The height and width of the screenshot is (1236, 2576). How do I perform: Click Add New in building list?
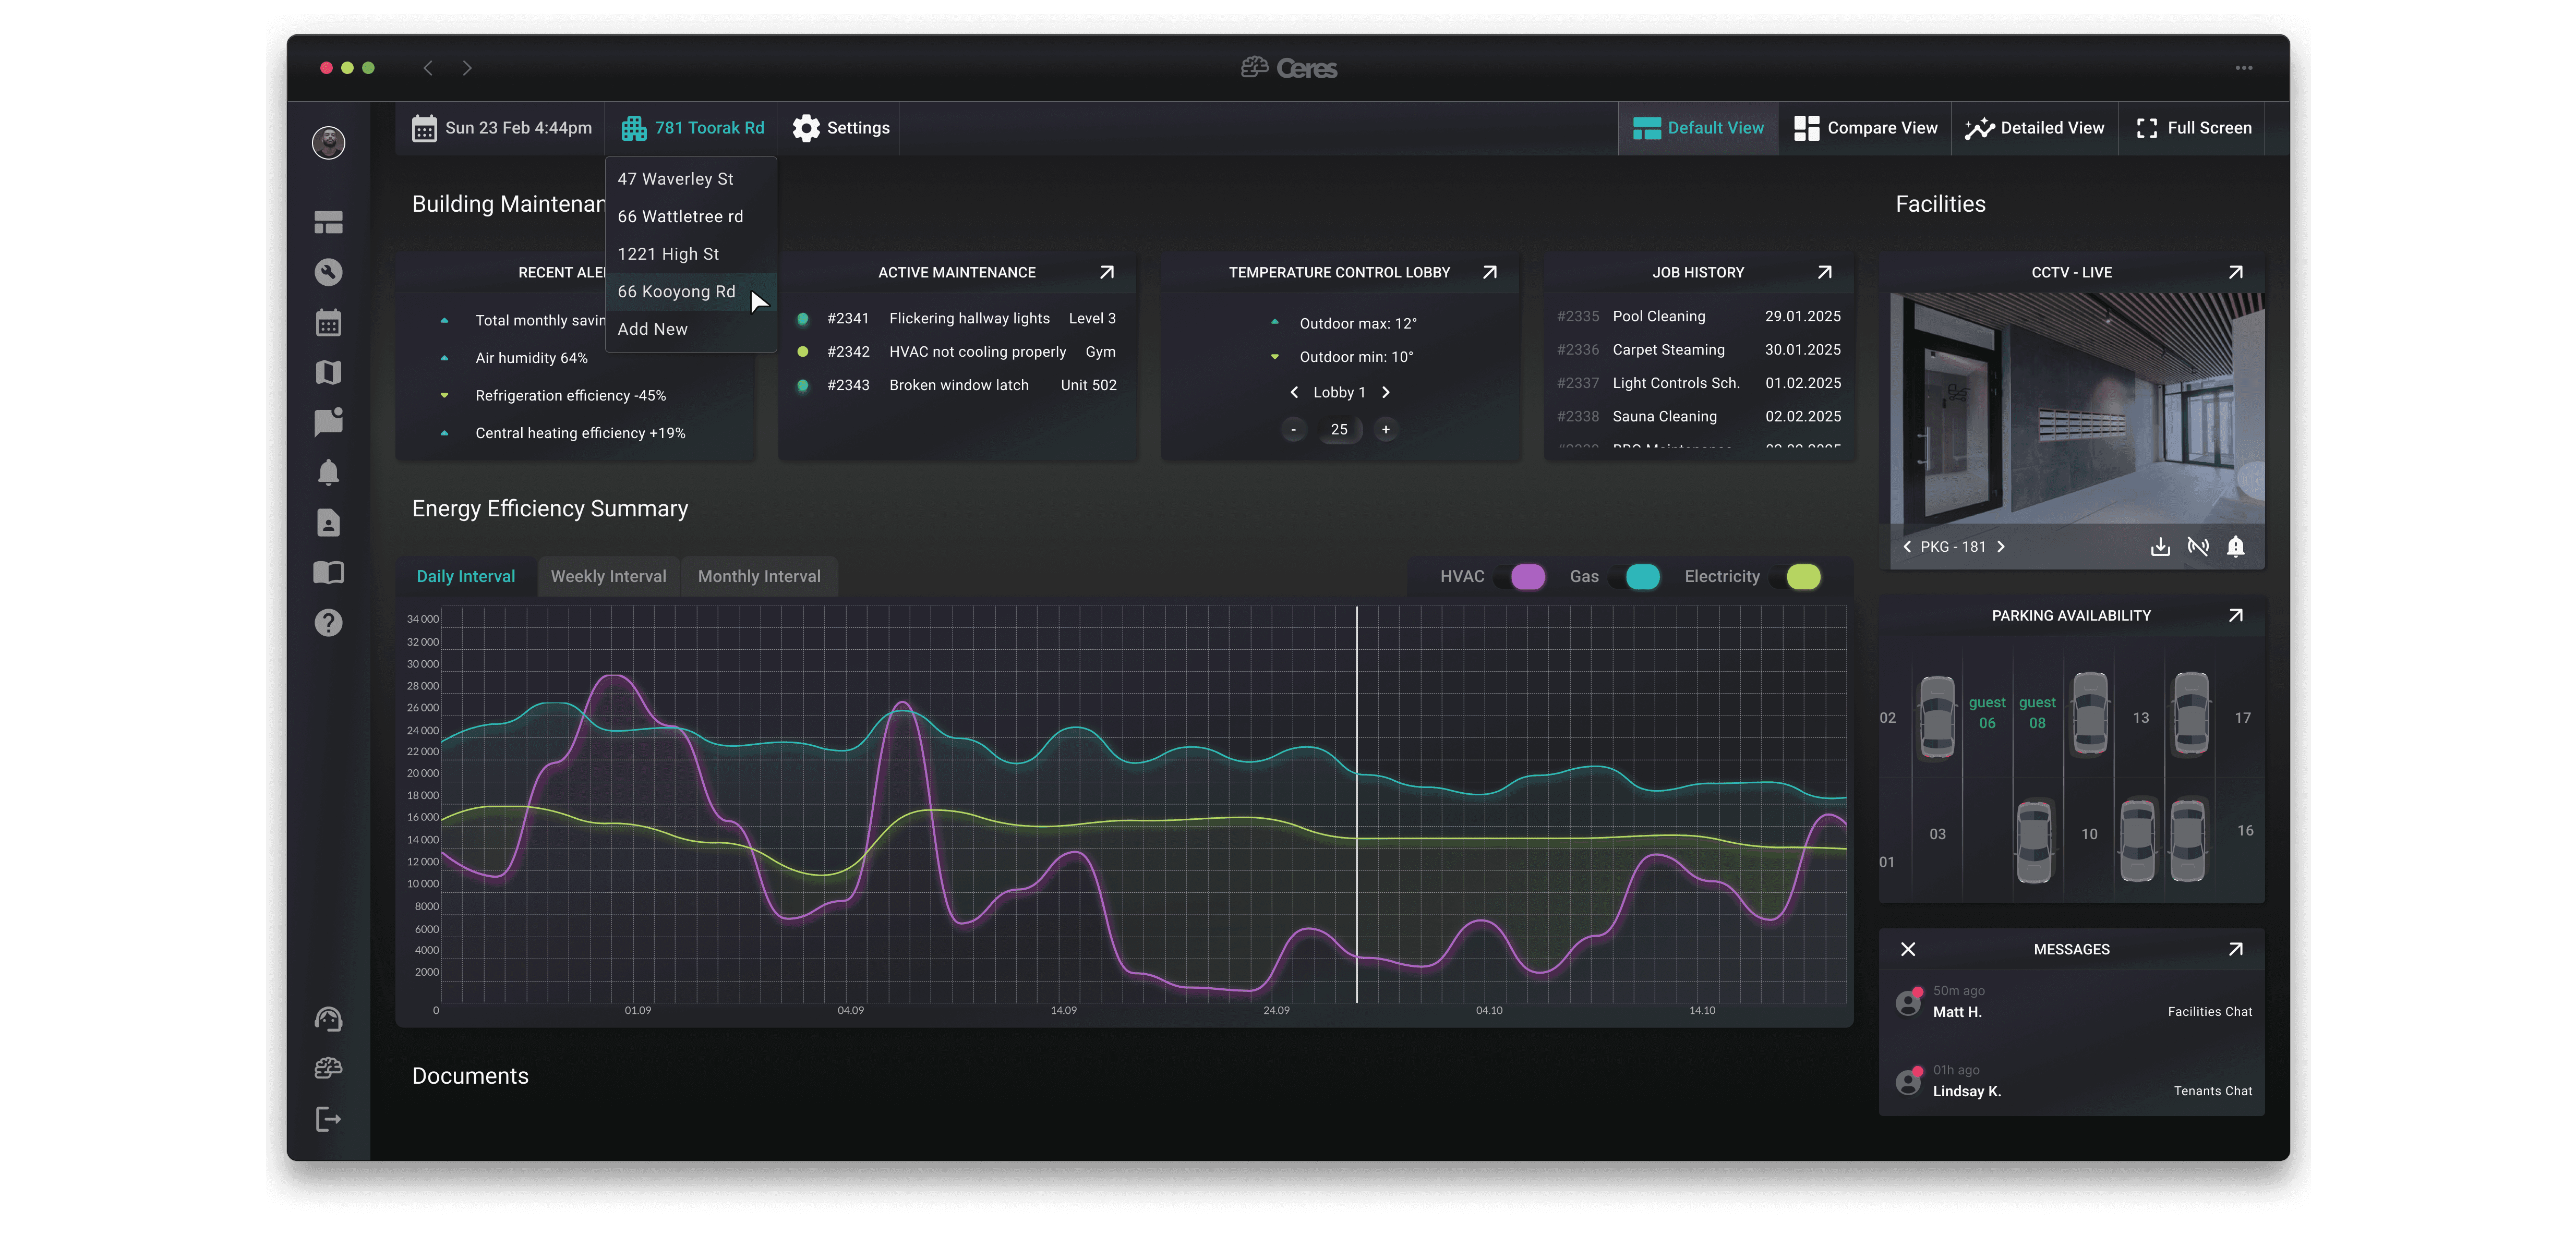coord(652,329)
